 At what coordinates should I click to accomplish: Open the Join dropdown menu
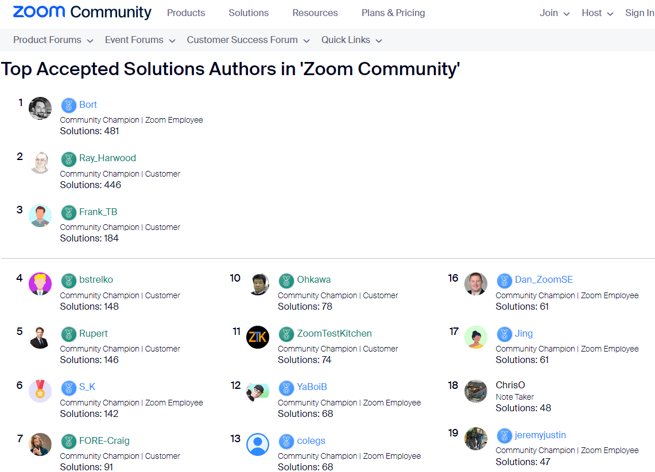pyautogui.click(x=555, y=13)
